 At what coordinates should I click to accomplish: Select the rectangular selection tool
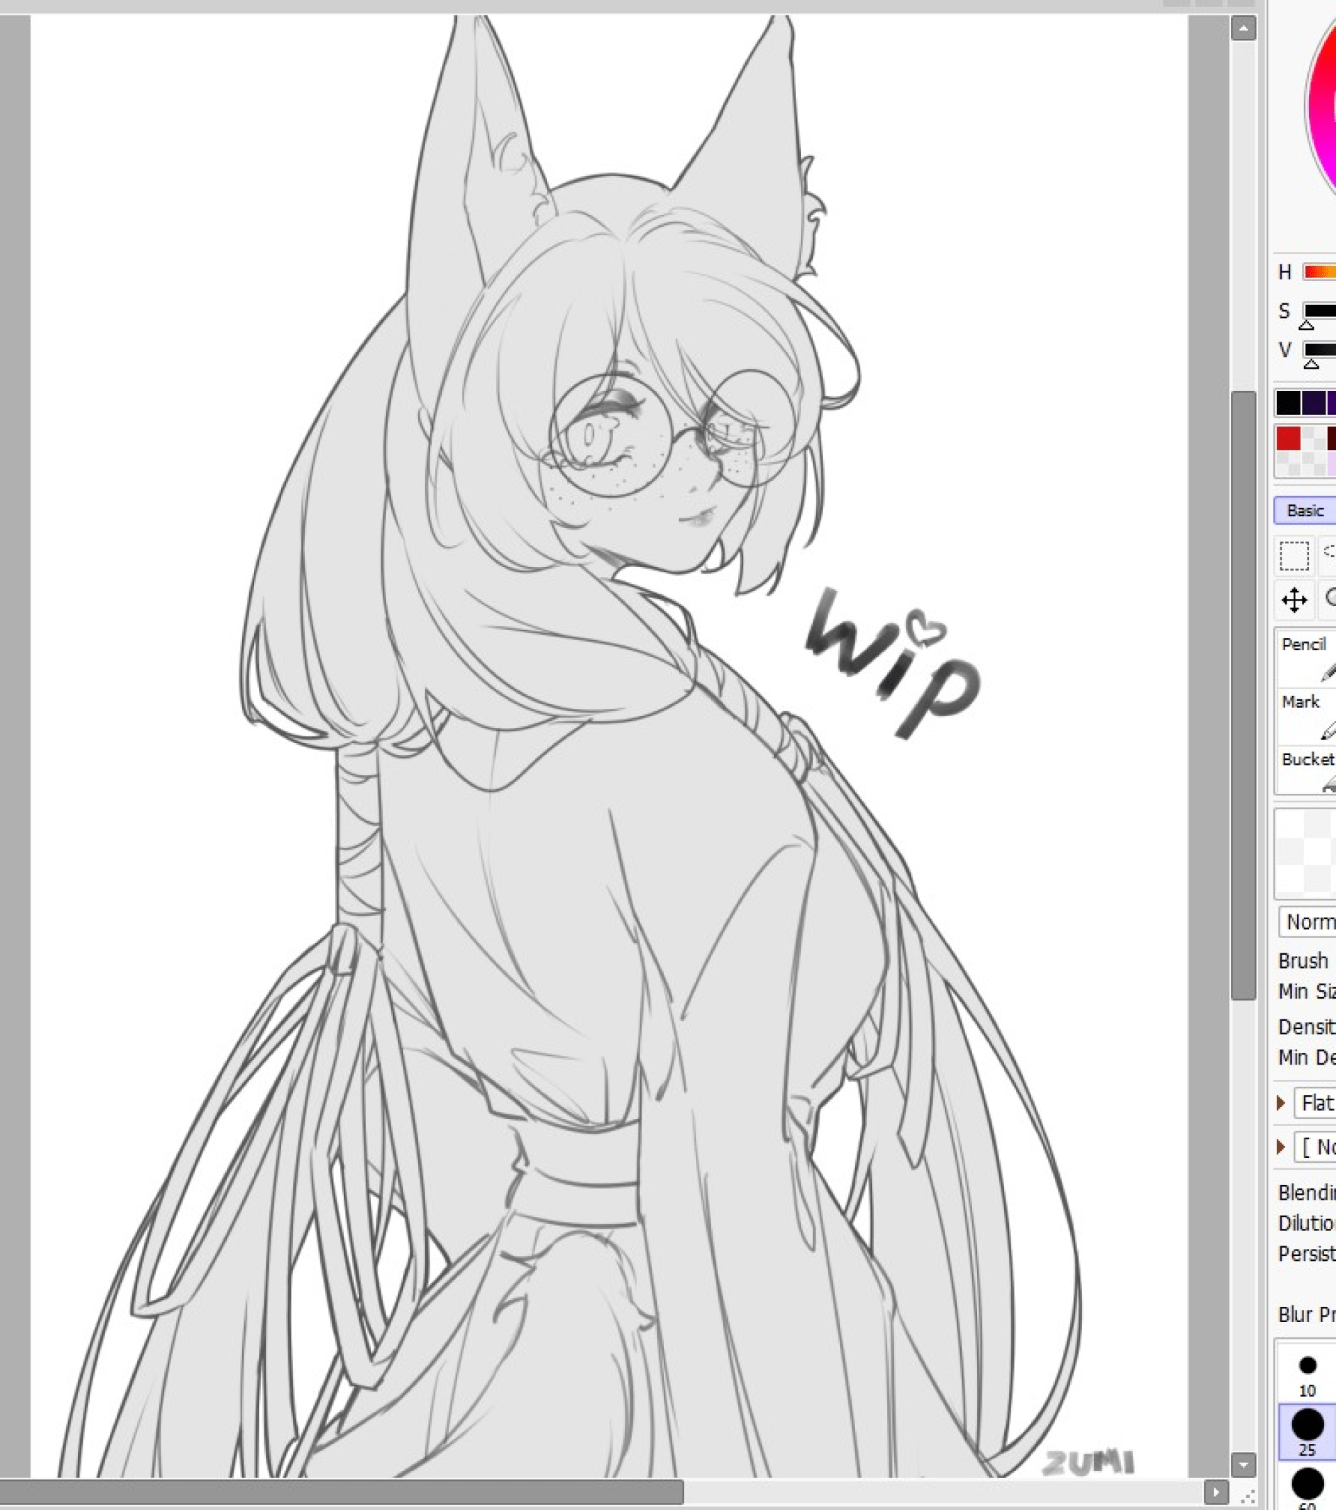coord(1294,556)
